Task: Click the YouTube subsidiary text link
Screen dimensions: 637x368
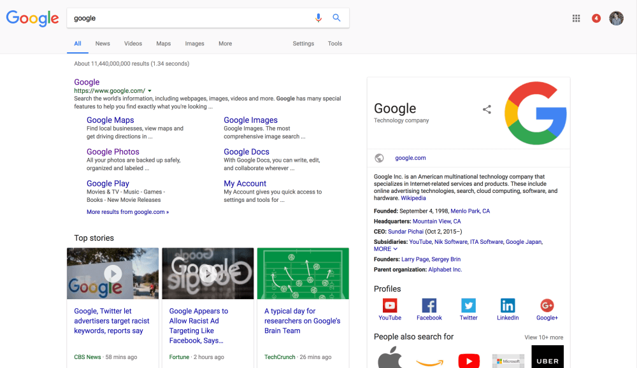Action: pos(420,242)
